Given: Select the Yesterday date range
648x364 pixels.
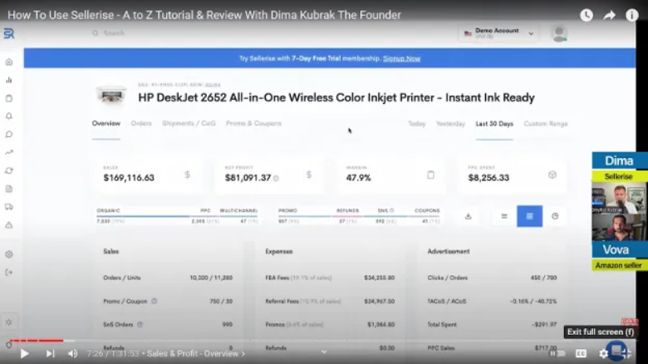Looking at the screenshot, I should [x=450, y=124].
